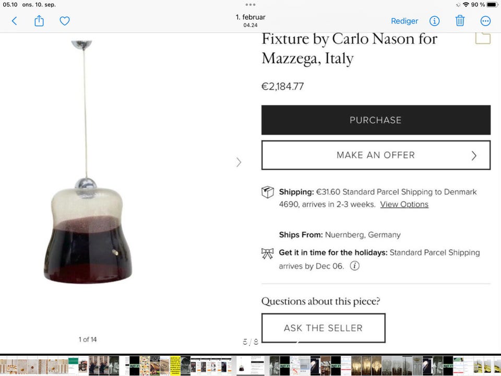This screenshot has height=376, width=501.
Task: Tap Rediger to edit the photo
Action: [404, 21]
